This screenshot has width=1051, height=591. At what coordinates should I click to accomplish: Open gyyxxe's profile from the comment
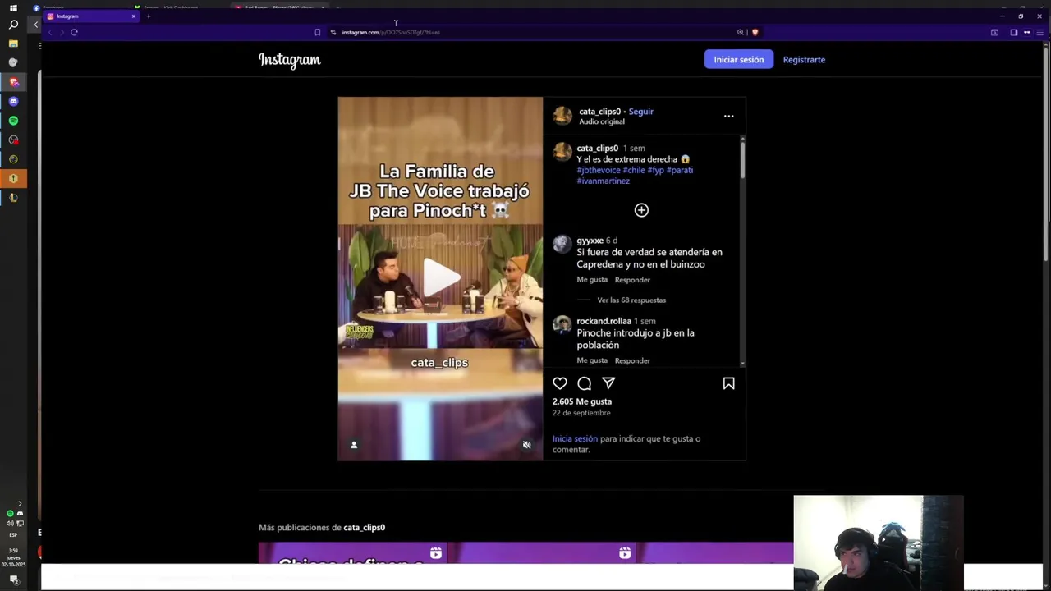[x=590, y=241]
